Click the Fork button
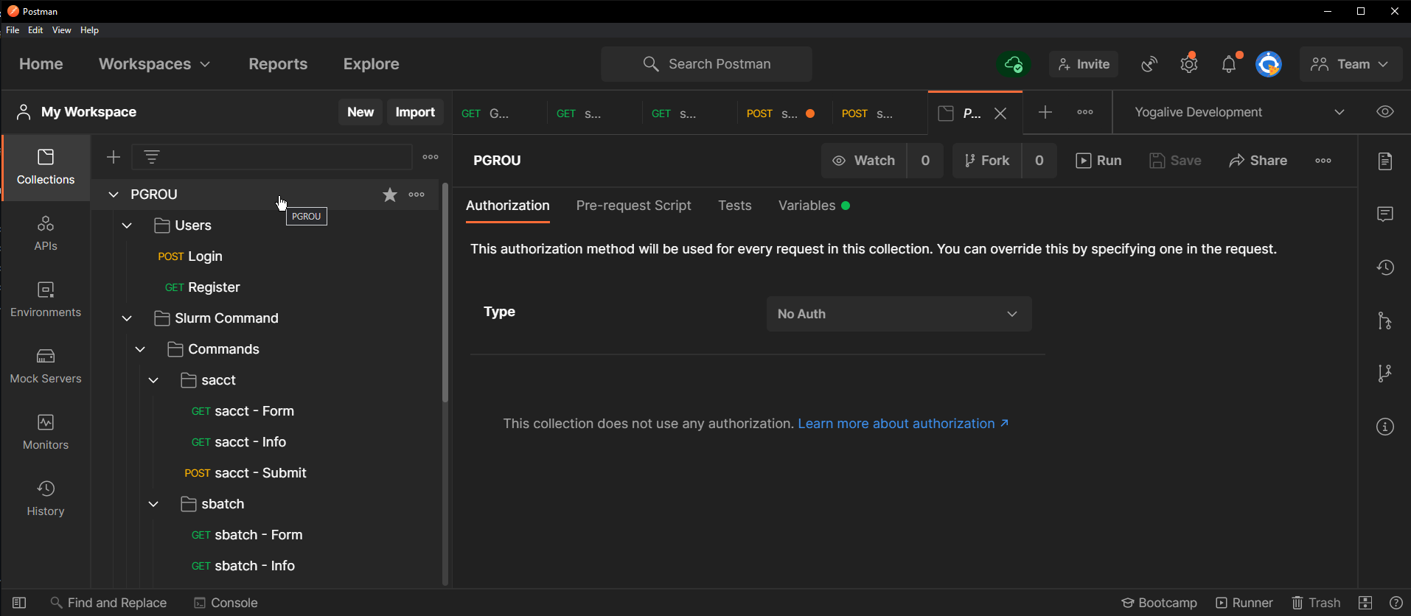 pos(987,161)
